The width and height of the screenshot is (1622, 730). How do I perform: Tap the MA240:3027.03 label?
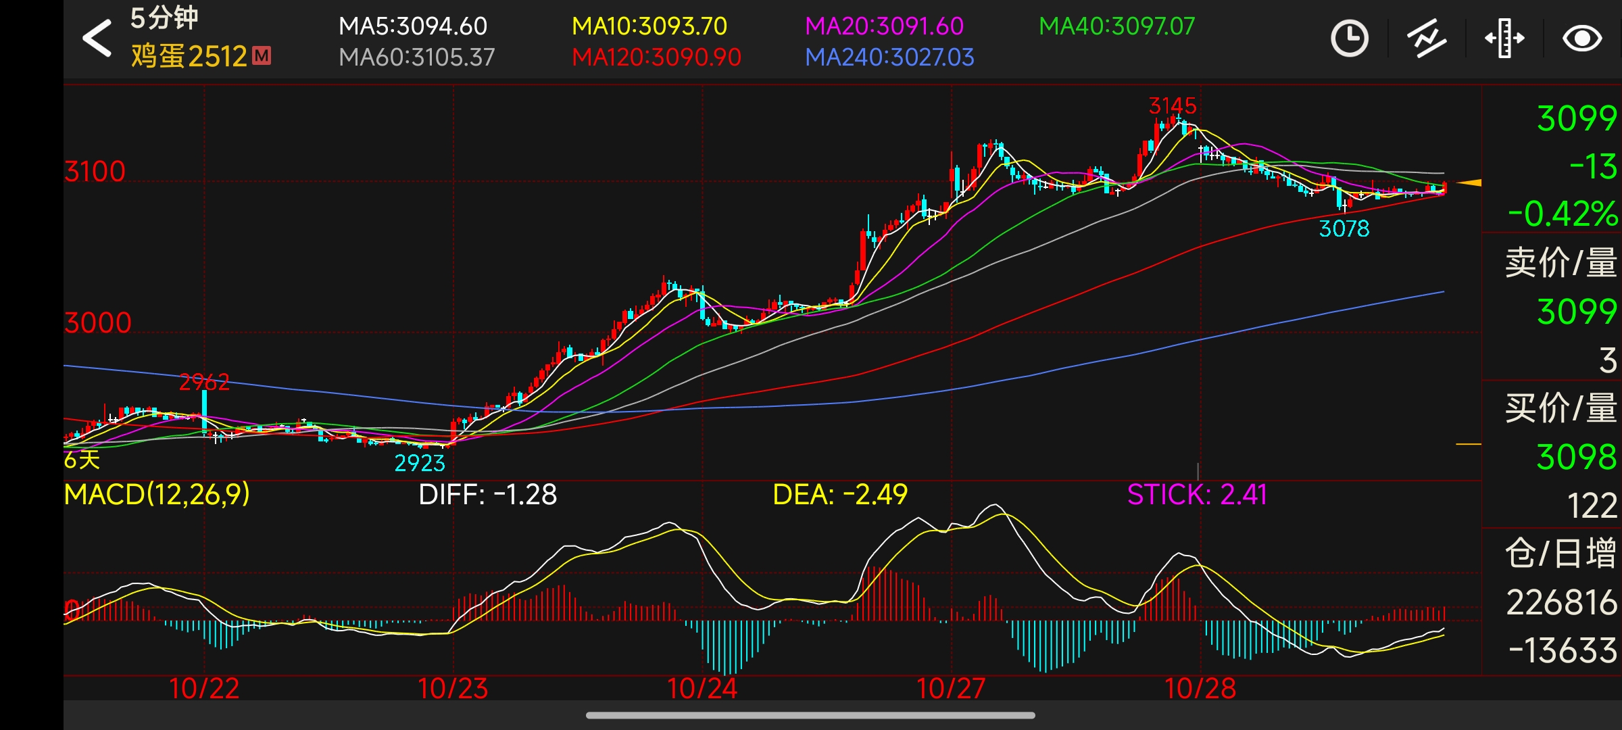pos(889,57)
